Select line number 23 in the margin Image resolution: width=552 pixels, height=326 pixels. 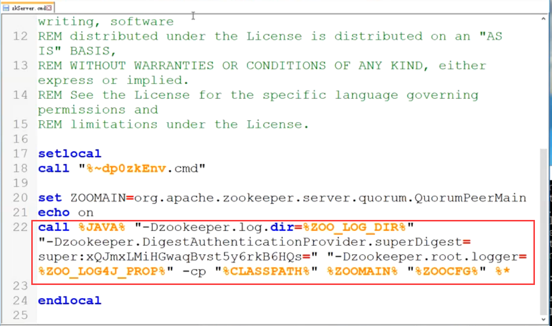20,286
